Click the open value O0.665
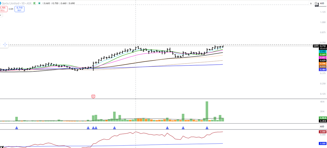327x148 pixels. pos(46,3)
